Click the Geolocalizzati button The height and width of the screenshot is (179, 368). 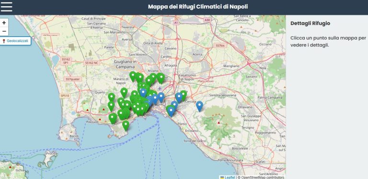[x=15, y=41]
